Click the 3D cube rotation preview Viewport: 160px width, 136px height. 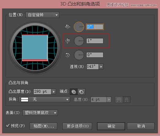pyautogui.click(x=35, y=48)
